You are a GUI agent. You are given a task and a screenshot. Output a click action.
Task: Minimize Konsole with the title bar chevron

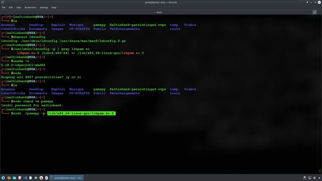(x=311, y=2)
